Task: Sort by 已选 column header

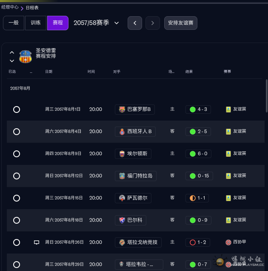Action: [12, 72]
